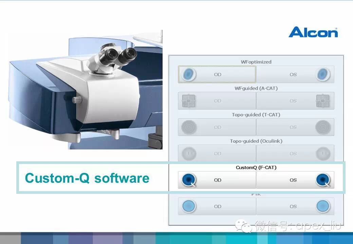Click the Oculink OD icon
Image resolution: width=353 pixels, height=244 pixels.
pos(189,154)
